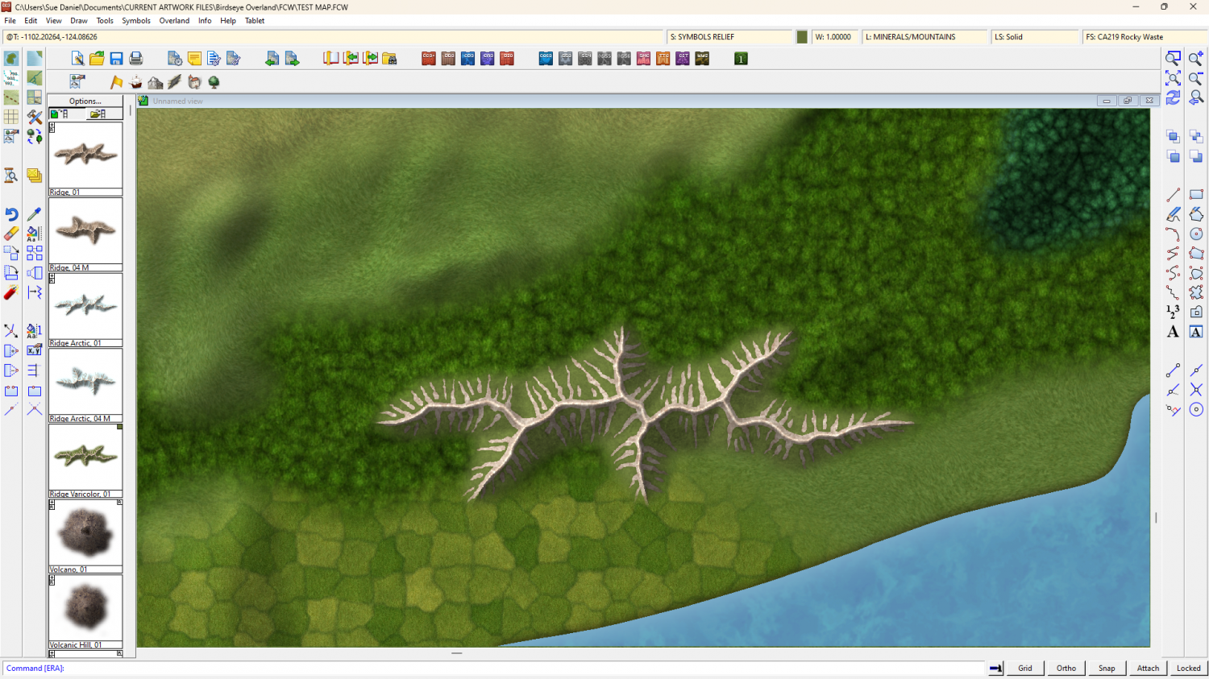
Task: Choose the tree vegetation symbols icon
Action: pos(214,82)
